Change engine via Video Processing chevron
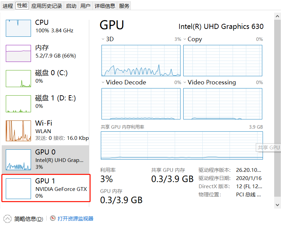Screen dimensions: 281x229 (185, 82)
